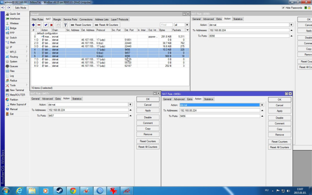Click Reset All Counters in Firewall toolbar
The width and height of the screenshot is (312, 195).
106,25
